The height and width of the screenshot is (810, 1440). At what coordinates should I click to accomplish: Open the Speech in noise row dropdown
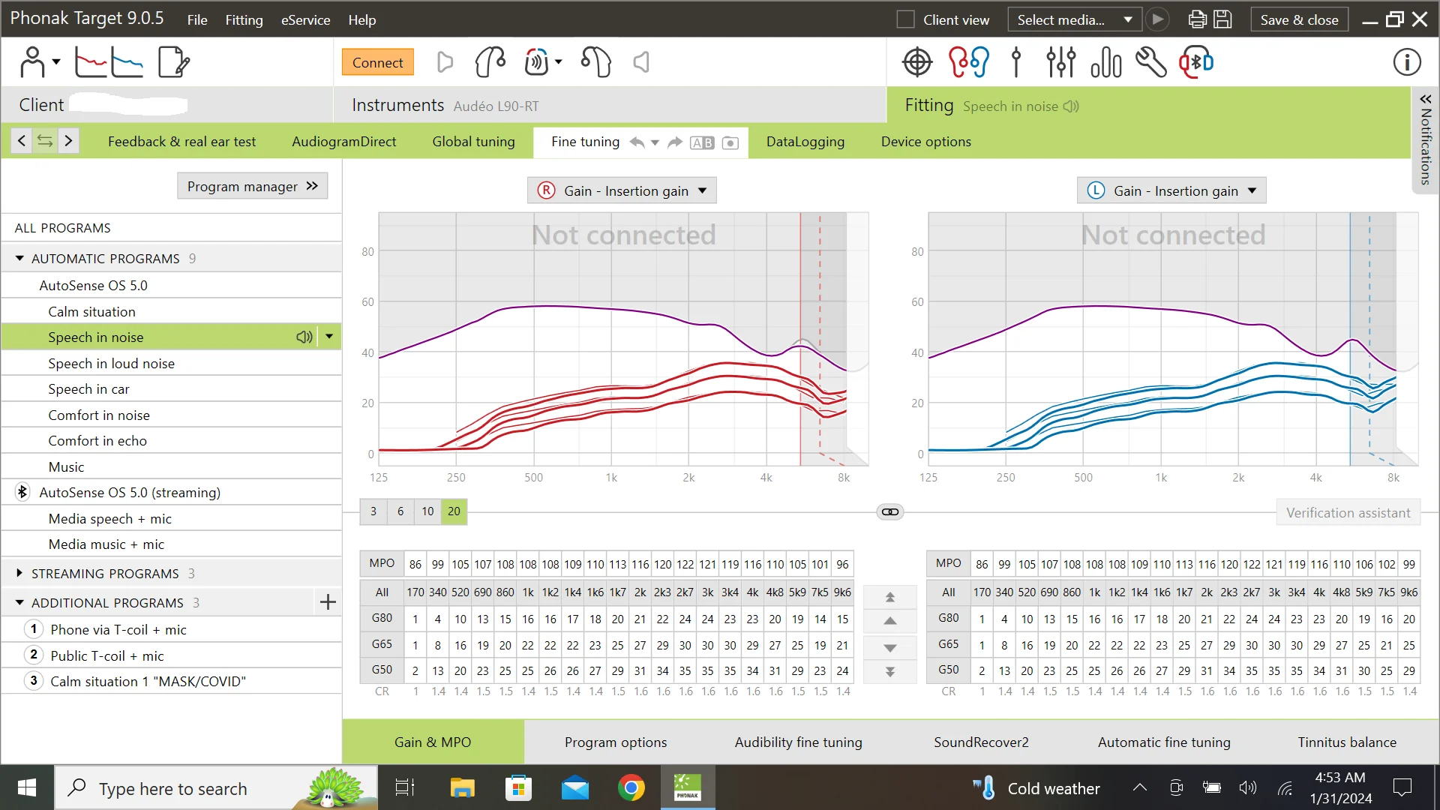(329, 337)
